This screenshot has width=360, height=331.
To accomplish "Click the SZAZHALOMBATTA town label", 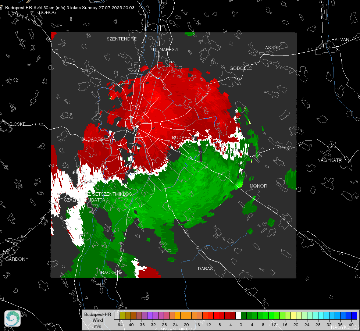I will click(x=85, y=200).
